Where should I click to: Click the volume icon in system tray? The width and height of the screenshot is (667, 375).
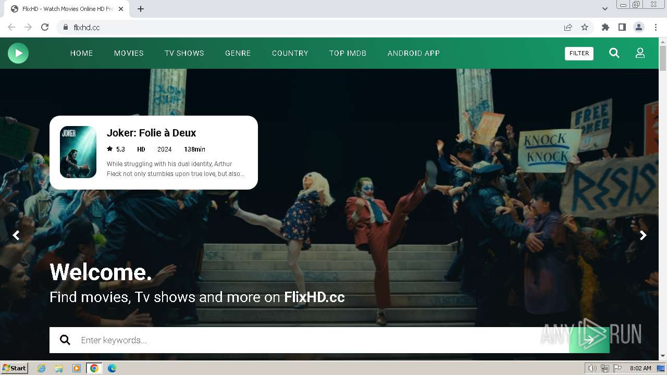[592, 368]
